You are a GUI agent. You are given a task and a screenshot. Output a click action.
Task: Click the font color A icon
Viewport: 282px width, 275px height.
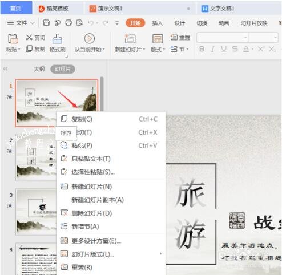(x=246, y=49)
